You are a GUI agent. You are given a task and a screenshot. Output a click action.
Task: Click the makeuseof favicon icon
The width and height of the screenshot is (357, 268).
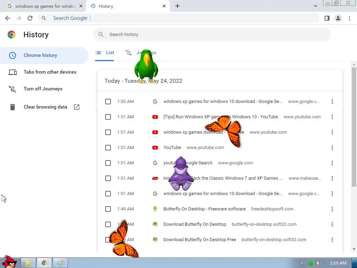[155, 178]
